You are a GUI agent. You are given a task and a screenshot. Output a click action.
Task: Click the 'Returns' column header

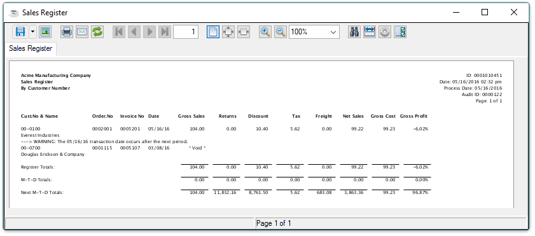(228, 116)
